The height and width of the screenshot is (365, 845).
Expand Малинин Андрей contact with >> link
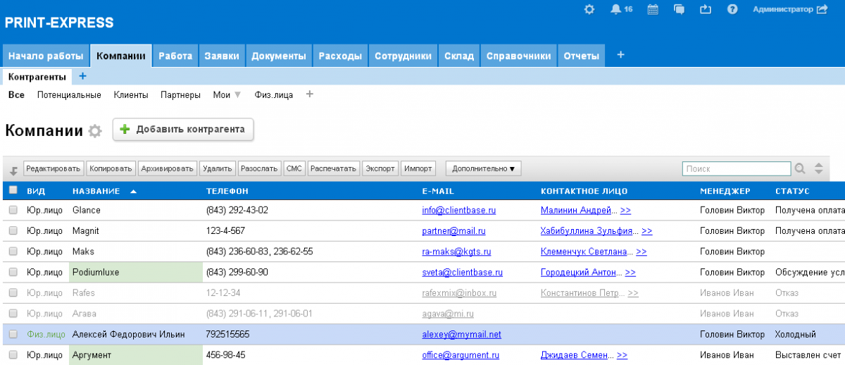pyautogui.click(x=625, y=210)
